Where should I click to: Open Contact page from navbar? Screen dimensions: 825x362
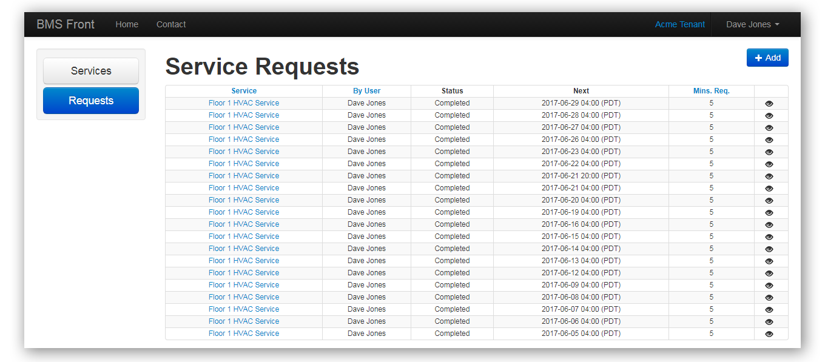(x=171, y=24)
